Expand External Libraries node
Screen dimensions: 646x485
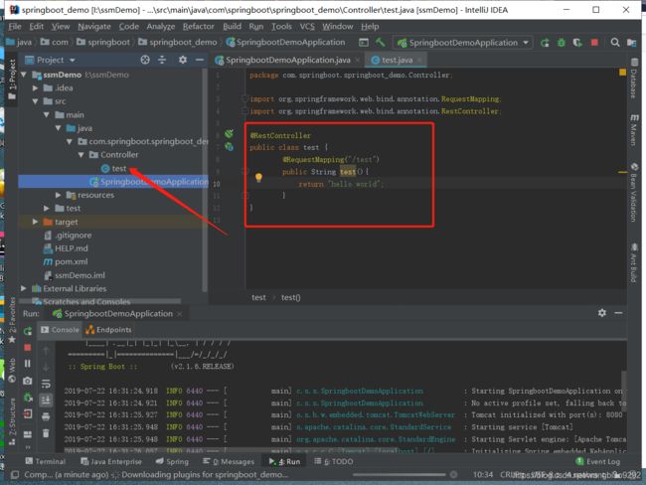24,288
